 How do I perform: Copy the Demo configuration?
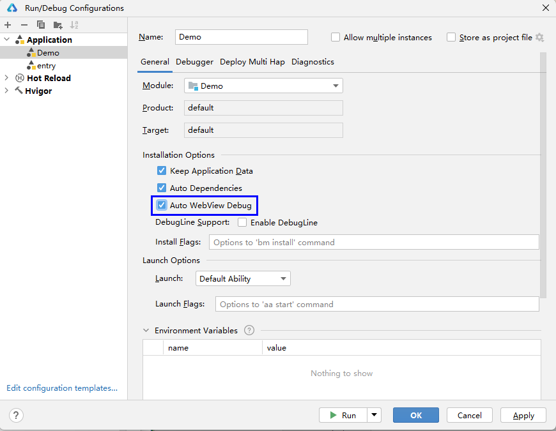click(x=40, y=25)
